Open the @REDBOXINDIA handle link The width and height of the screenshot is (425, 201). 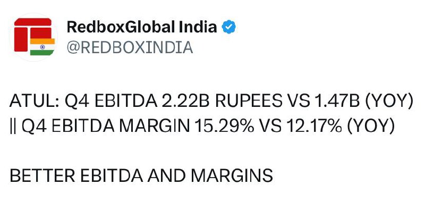pos(130,47)
